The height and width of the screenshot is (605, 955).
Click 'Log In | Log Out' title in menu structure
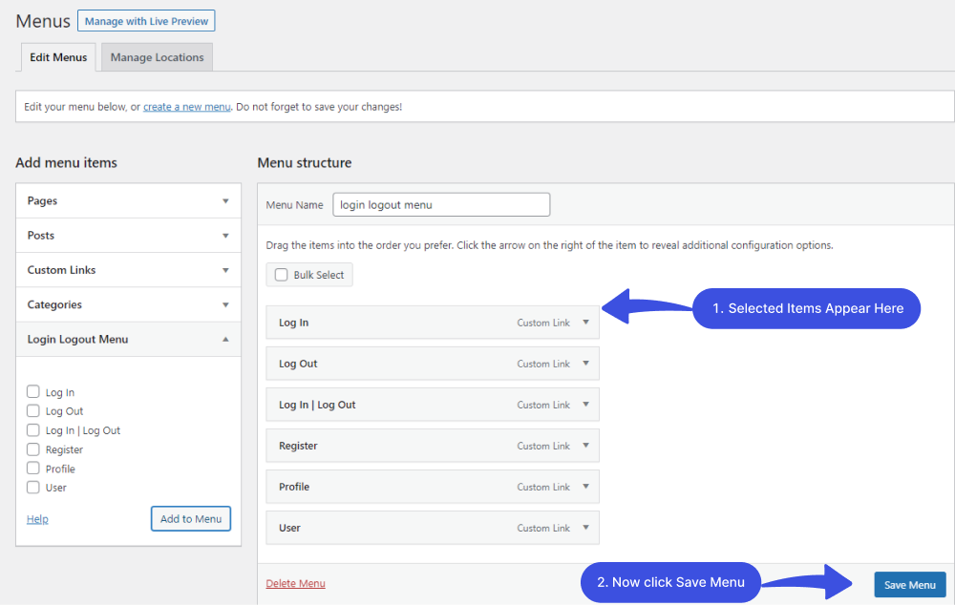[x=317, y=405]
